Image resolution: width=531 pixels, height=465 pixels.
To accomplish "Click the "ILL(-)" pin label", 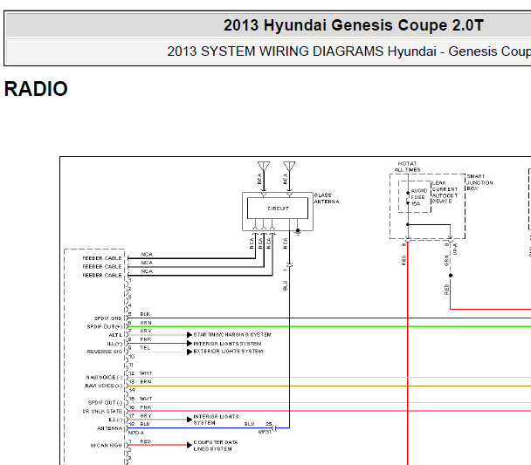I will (x=115, y=420).
